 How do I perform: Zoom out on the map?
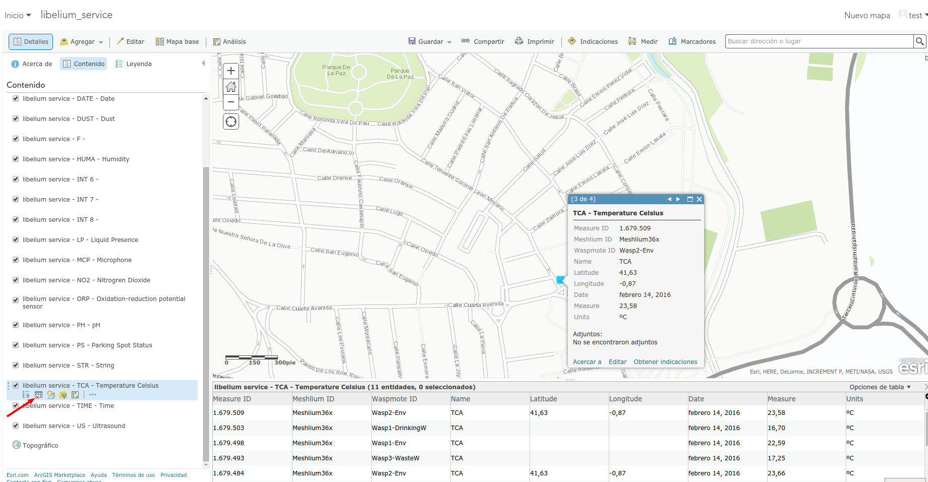231,102
